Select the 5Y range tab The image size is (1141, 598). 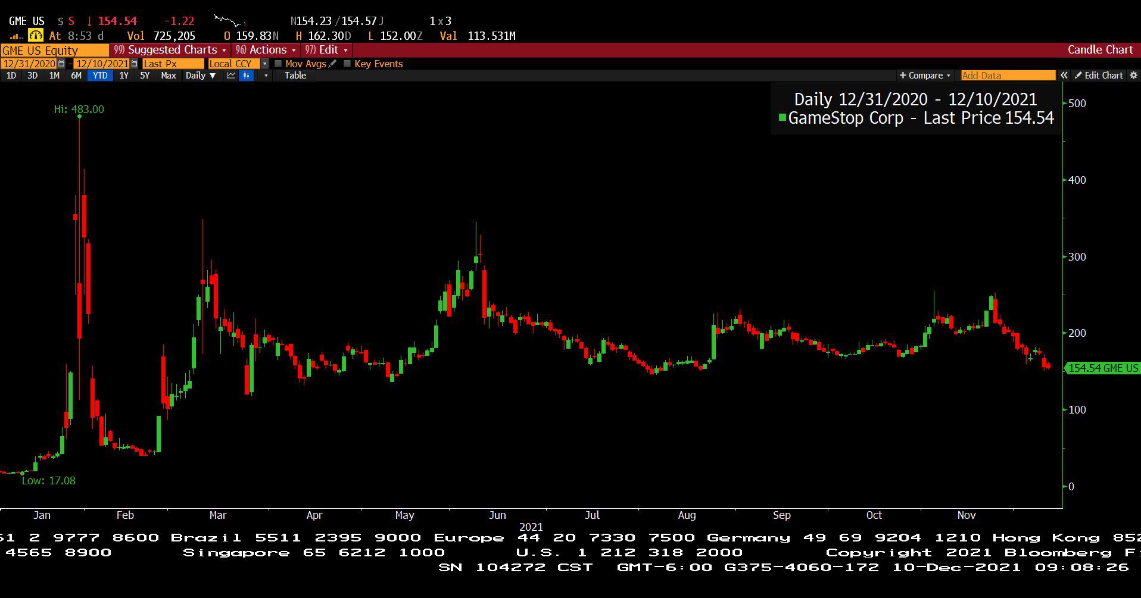145,76
